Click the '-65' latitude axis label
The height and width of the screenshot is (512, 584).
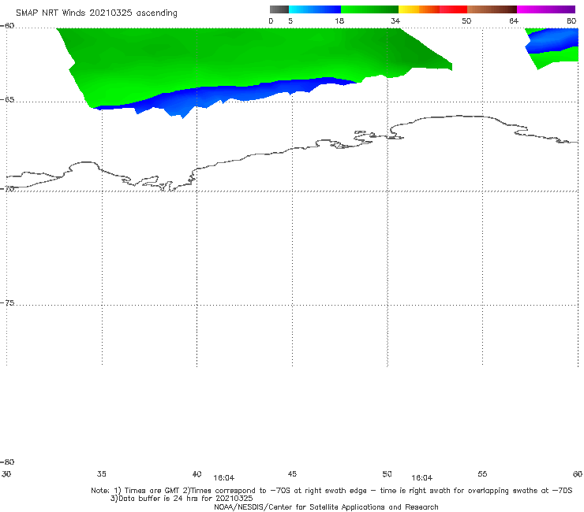7,100
